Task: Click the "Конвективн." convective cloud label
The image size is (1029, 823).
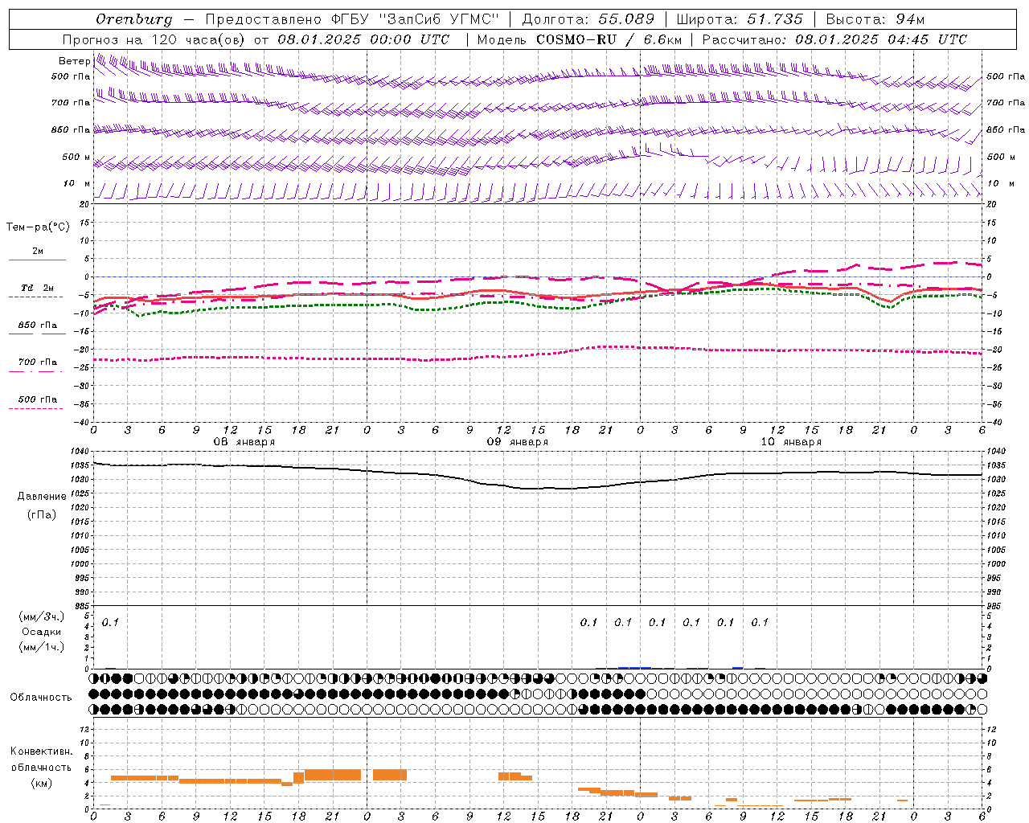Action: [41, 751]
